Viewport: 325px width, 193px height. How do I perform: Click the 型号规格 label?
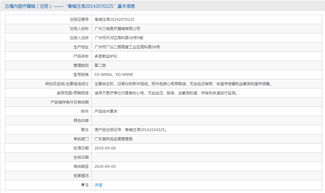[81, 75]
